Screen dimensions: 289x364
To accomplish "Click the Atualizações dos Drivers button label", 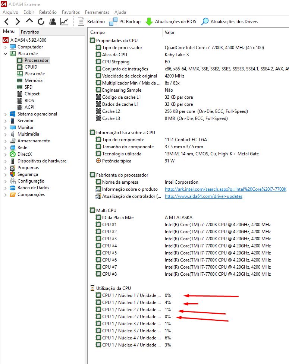I will [234, 22].
